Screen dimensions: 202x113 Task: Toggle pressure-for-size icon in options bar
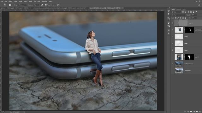[x=58, y=5]
